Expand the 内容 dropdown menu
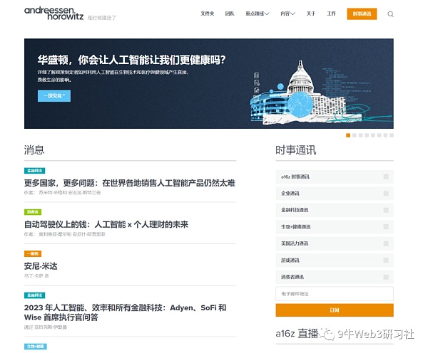 click(x=287, y=14)
